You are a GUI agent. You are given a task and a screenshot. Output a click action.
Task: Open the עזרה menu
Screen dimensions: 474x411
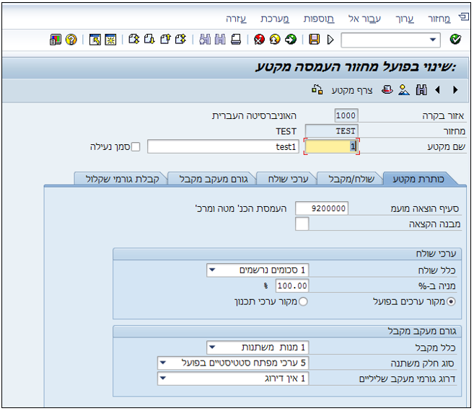click(236, 19)
